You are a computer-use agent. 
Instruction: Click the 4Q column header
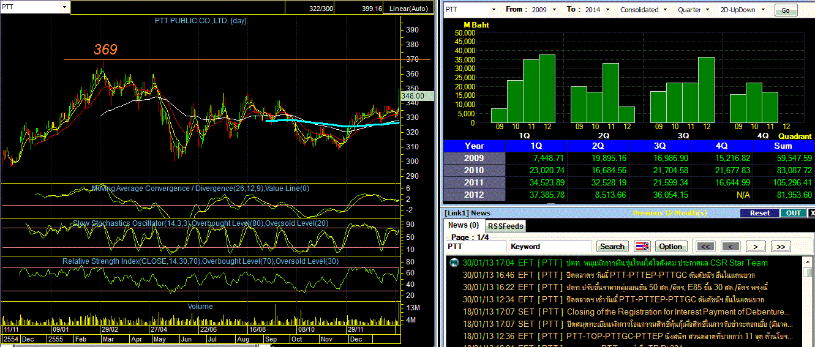(x=722, y=146)
